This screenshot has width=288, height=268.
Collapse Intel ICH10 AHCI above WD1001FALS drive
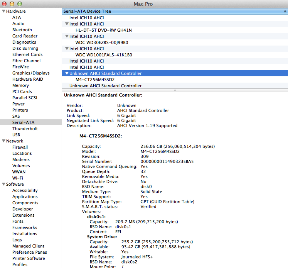67,49
